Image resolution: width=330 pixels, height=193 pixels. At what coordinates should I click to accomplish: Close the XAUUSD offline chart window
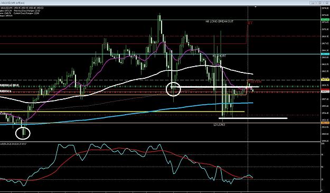click(326, 3)
